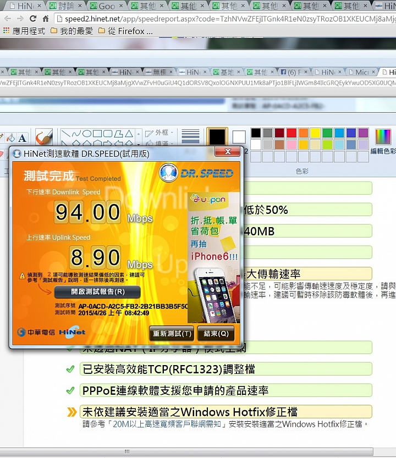Open Edit colors rainbow icon in Paint
Viewport: 396px width, 458px height.
[383, 137]
